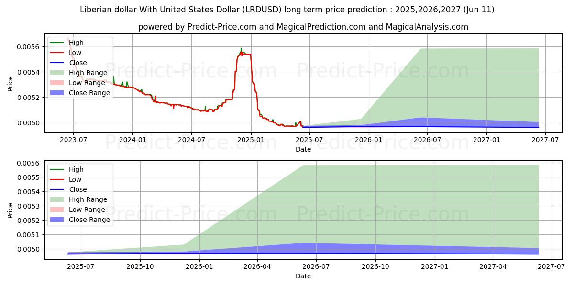The width and height of the screenshot is (574, 287).
Task: Click the High Range swatch in top legend
Action: (x=57, y=73)
